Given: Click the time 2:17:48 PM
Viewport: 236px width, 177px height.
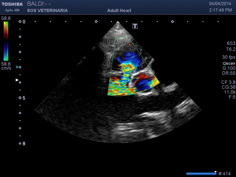Looking at the screenshot, I should [x=220, y=10].
